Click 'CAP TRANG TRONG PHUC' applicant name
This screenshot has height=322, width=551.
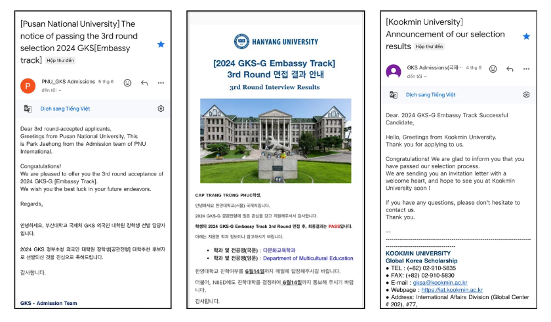tap(224, 196)
